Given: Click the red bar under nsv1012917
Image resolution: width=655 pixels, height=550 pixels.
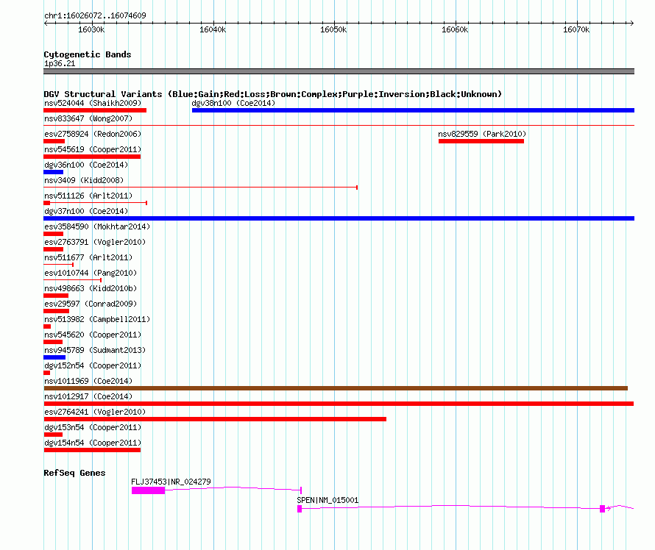Looking at the screenshot, I should [x=339, y=404].
